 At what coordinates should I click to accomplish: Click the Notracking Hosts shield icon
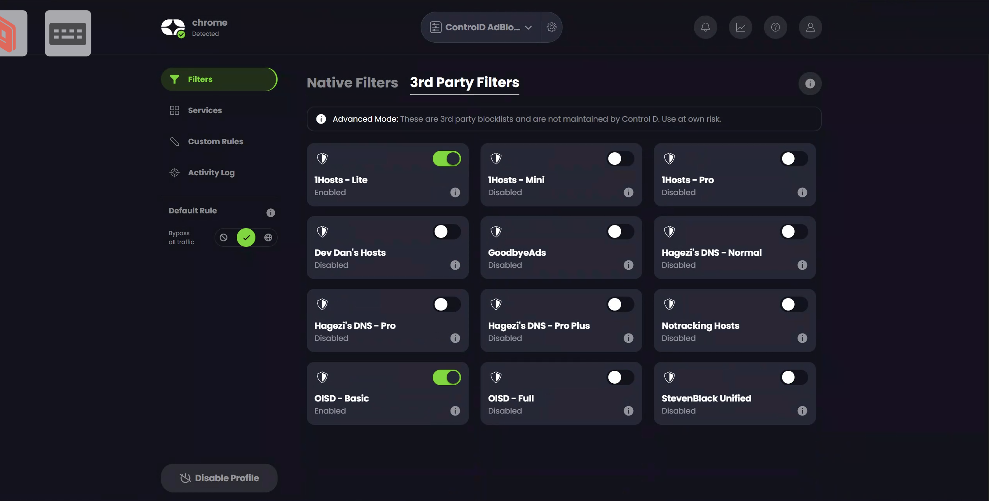pyautogui.click(x=669, y=304)
